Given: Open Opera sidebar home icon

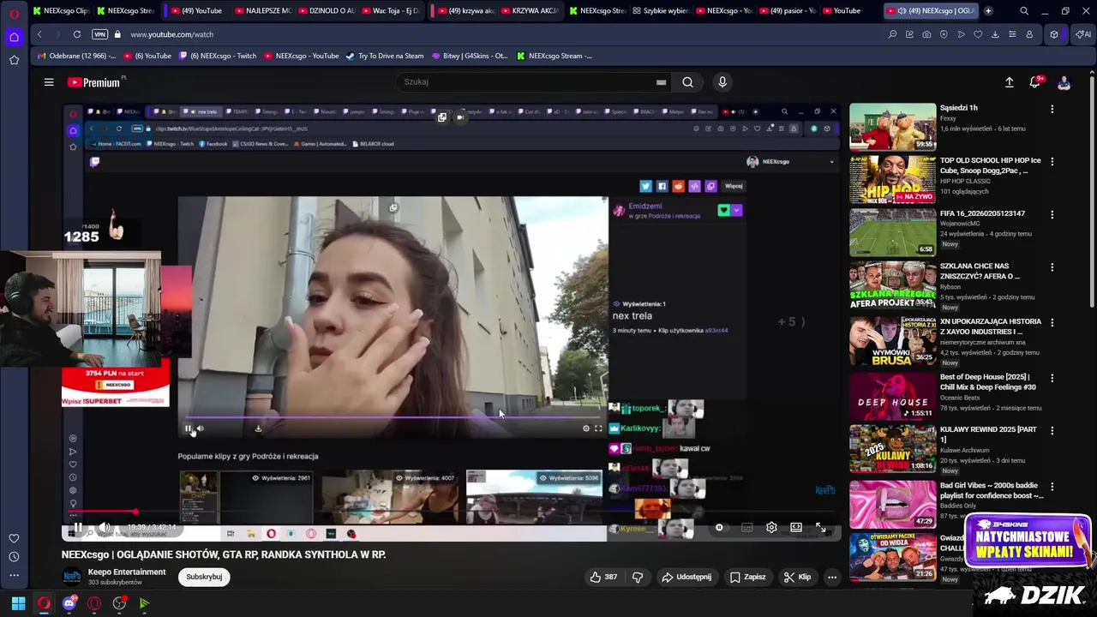Looking at the screenshot, I should click(14, 37).
